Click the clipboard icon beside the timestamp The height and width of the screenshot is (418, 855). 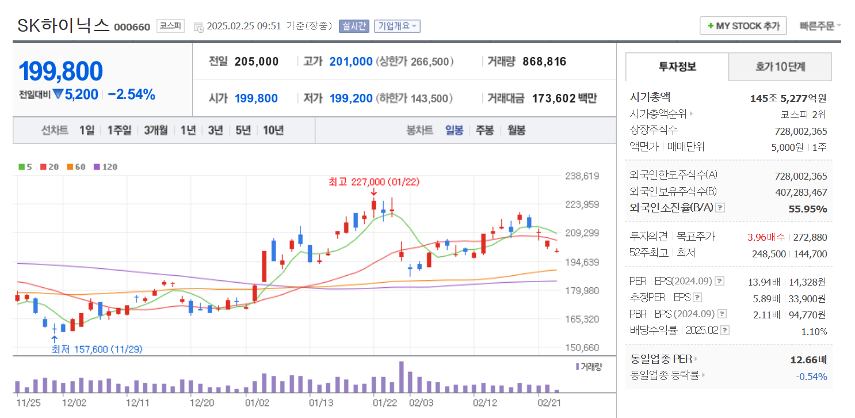click(199, 26)
